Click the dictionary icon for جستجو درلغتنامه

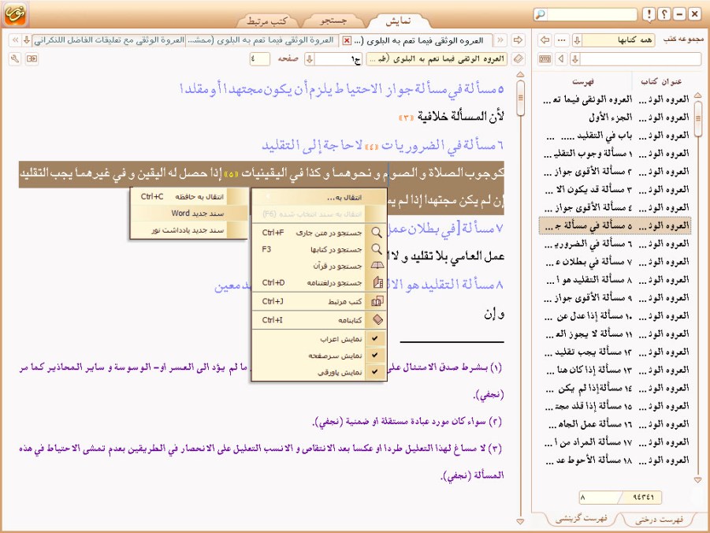tap(377, 283)
